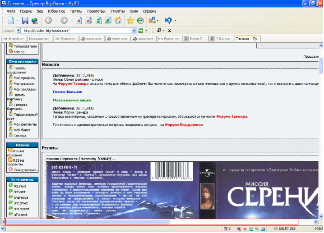The width and height of the screenshot is (324, 233).
Task: Open the Azureus client link
Action: [20, 186]
